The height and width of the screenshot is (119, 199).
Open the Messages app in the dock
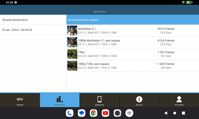click(x=81, y=113)
